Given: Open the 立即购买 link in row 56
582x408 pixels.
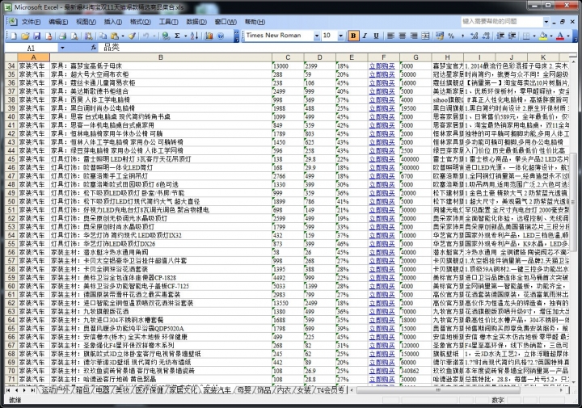Looking at the screenshot, I should point(382,252).
